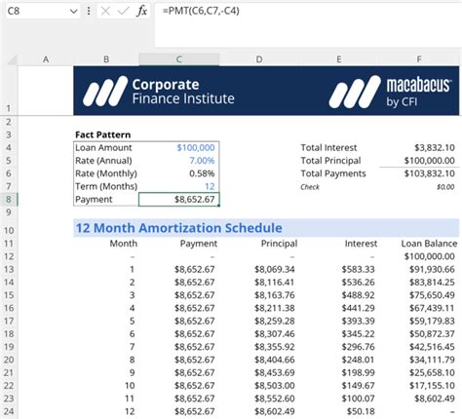Click the 'Loan Amount' label

[x=103, y=148]
